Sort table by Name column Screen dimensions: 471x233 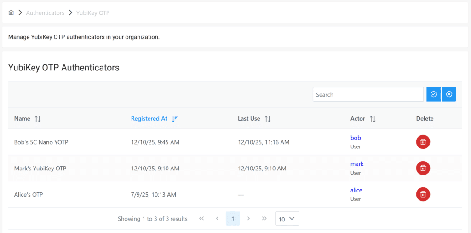point(38,119)
